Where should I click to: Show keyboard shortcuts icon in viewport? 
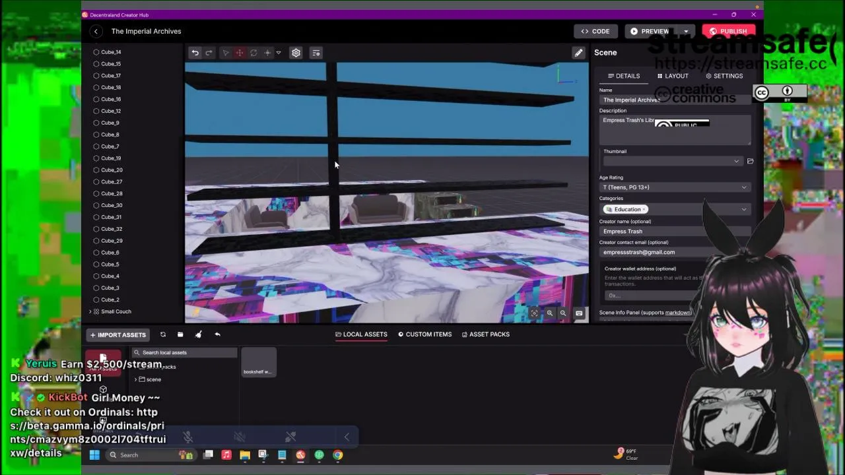click(579, 313)
